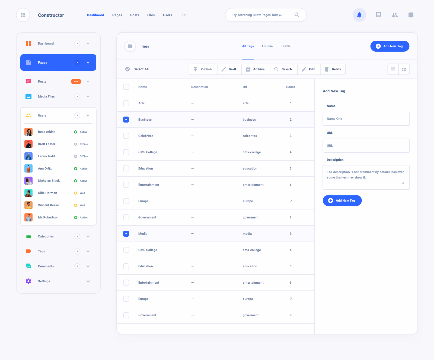This screenshot has width=434, height=360.
Task: Collapse the Users section in sidebar
Action: pyautogui.click(x=88, y=115)
